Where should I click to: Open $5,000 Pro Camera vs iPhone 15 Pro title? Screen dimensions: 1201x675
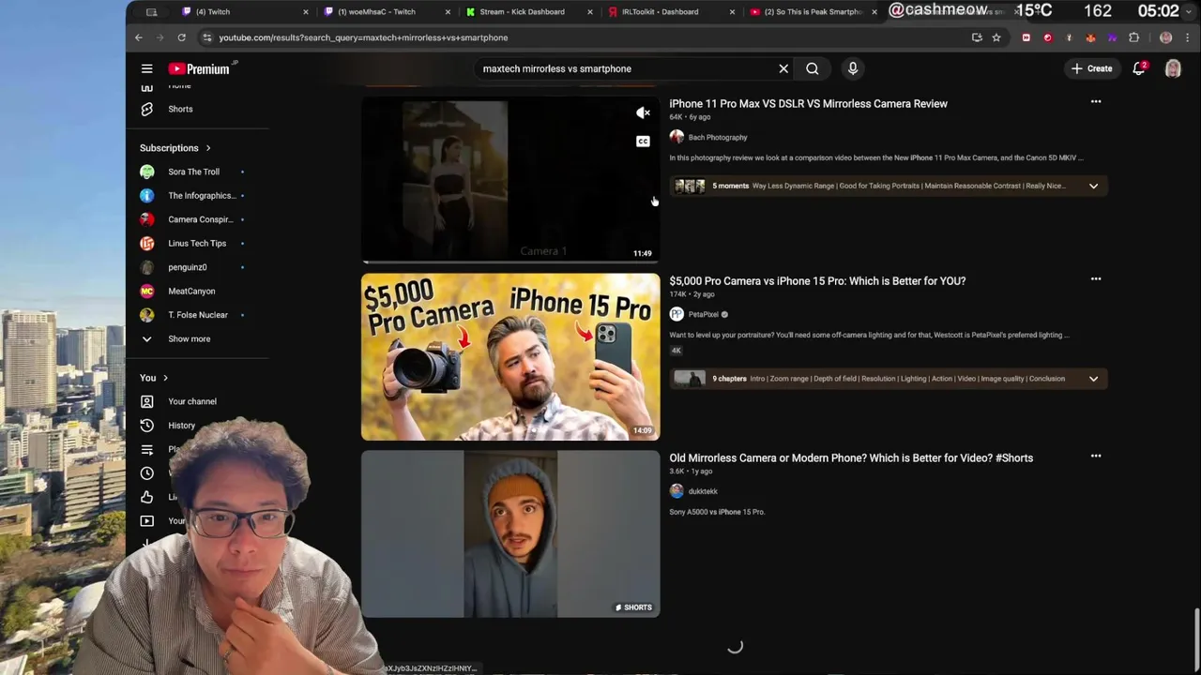pyautogui.click(x=817, y=281)
